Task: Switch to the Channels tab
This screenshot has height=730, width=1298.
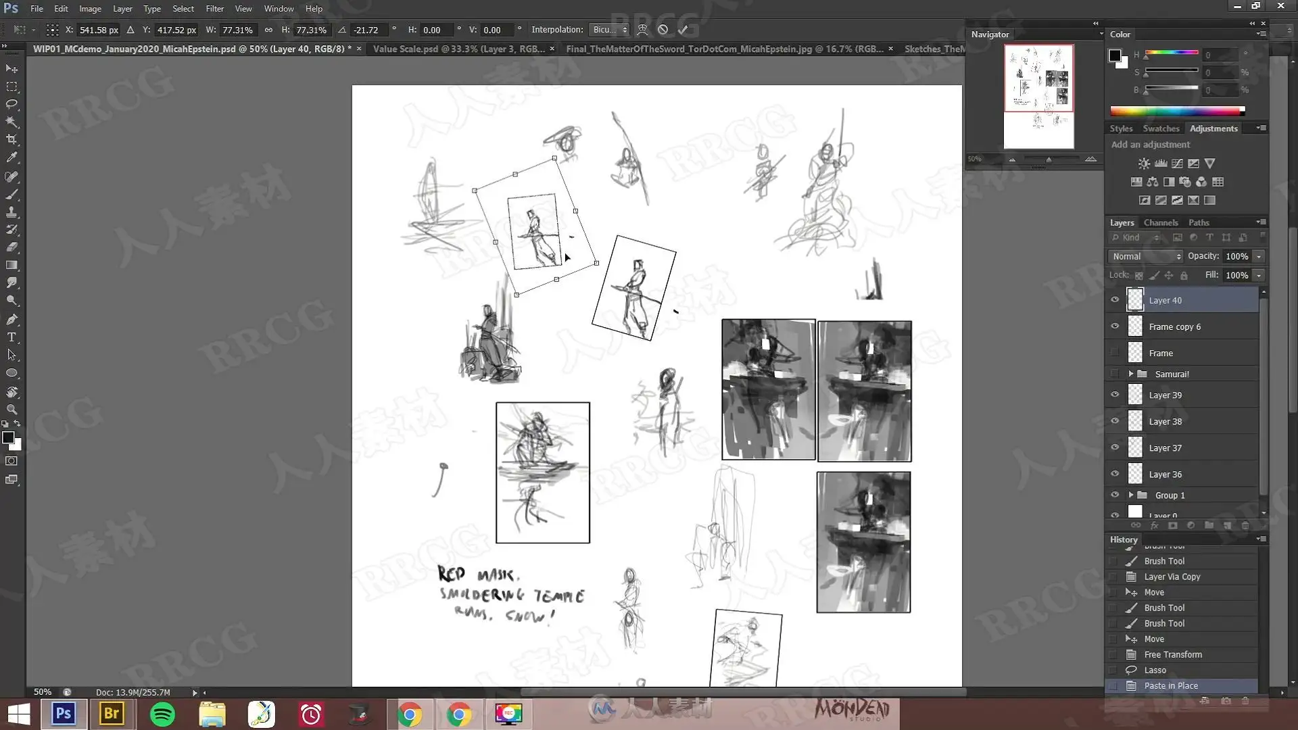Action: point(1160,222)
